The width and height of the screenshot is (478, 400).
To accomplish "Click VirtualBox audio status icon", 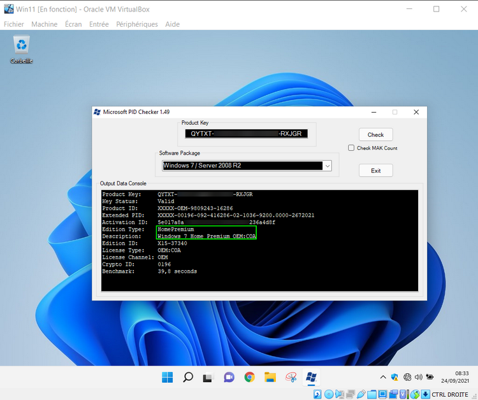I will click(x=338, y=394).
